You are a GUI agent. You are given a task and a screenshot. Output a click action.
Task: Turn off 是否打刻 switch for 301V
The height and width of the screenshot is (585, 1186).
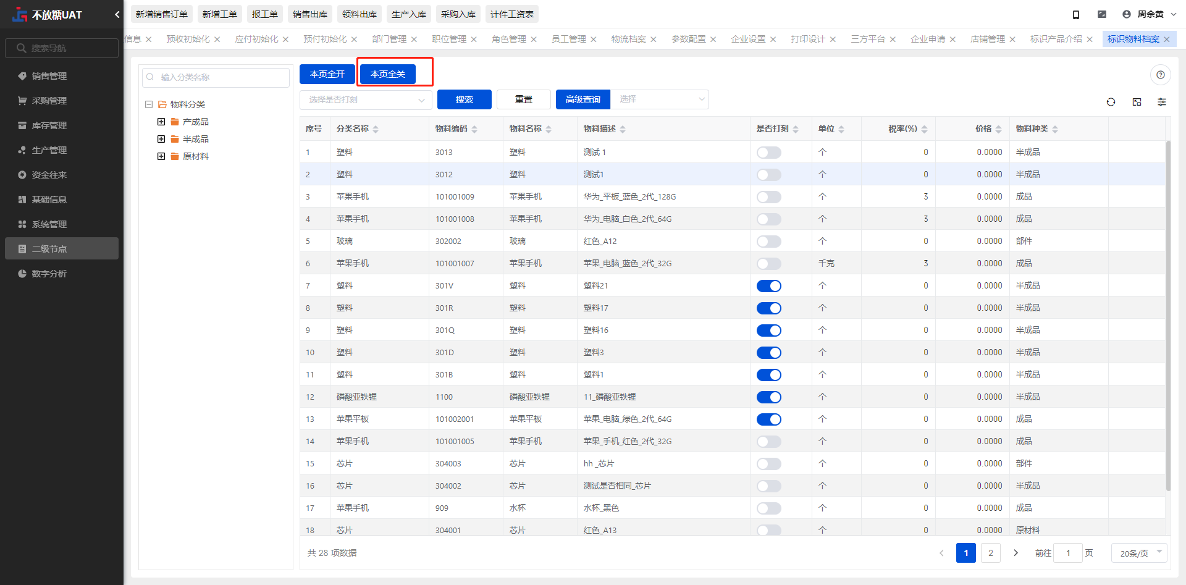[x=769, y=286]
